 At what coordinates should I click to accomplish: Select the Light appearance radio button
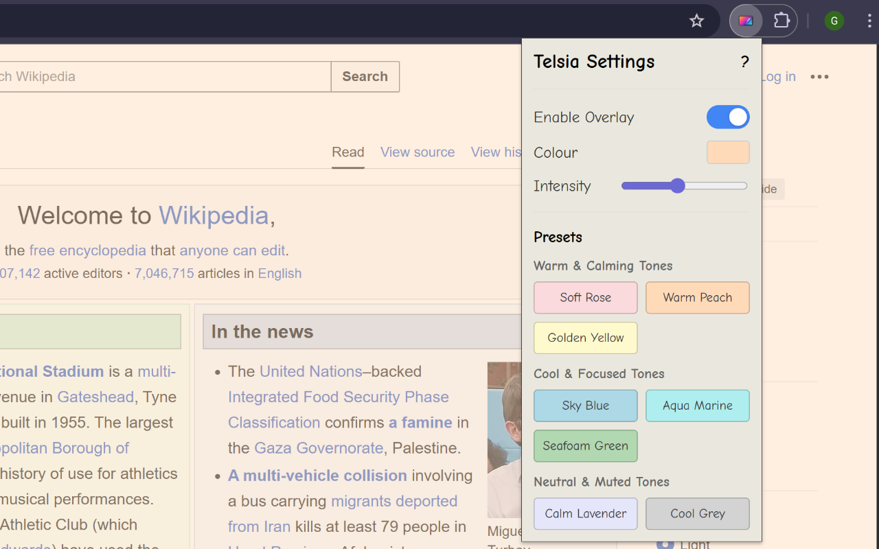coord(666,544)
